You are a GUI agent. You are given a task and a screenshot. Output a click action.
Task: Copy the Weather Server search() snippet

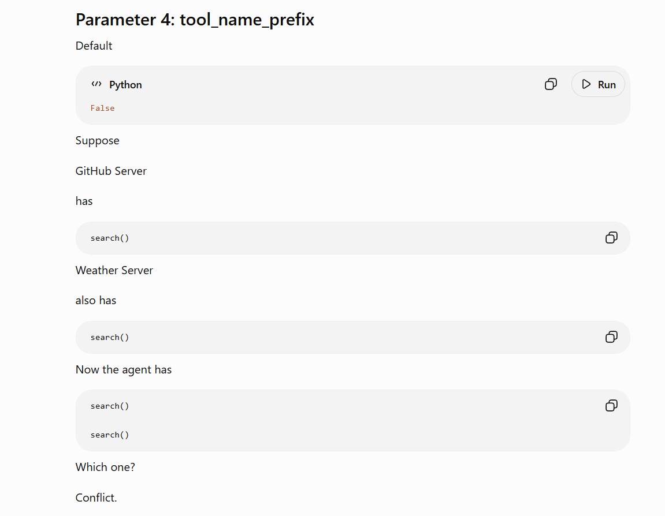click(611, 337)
